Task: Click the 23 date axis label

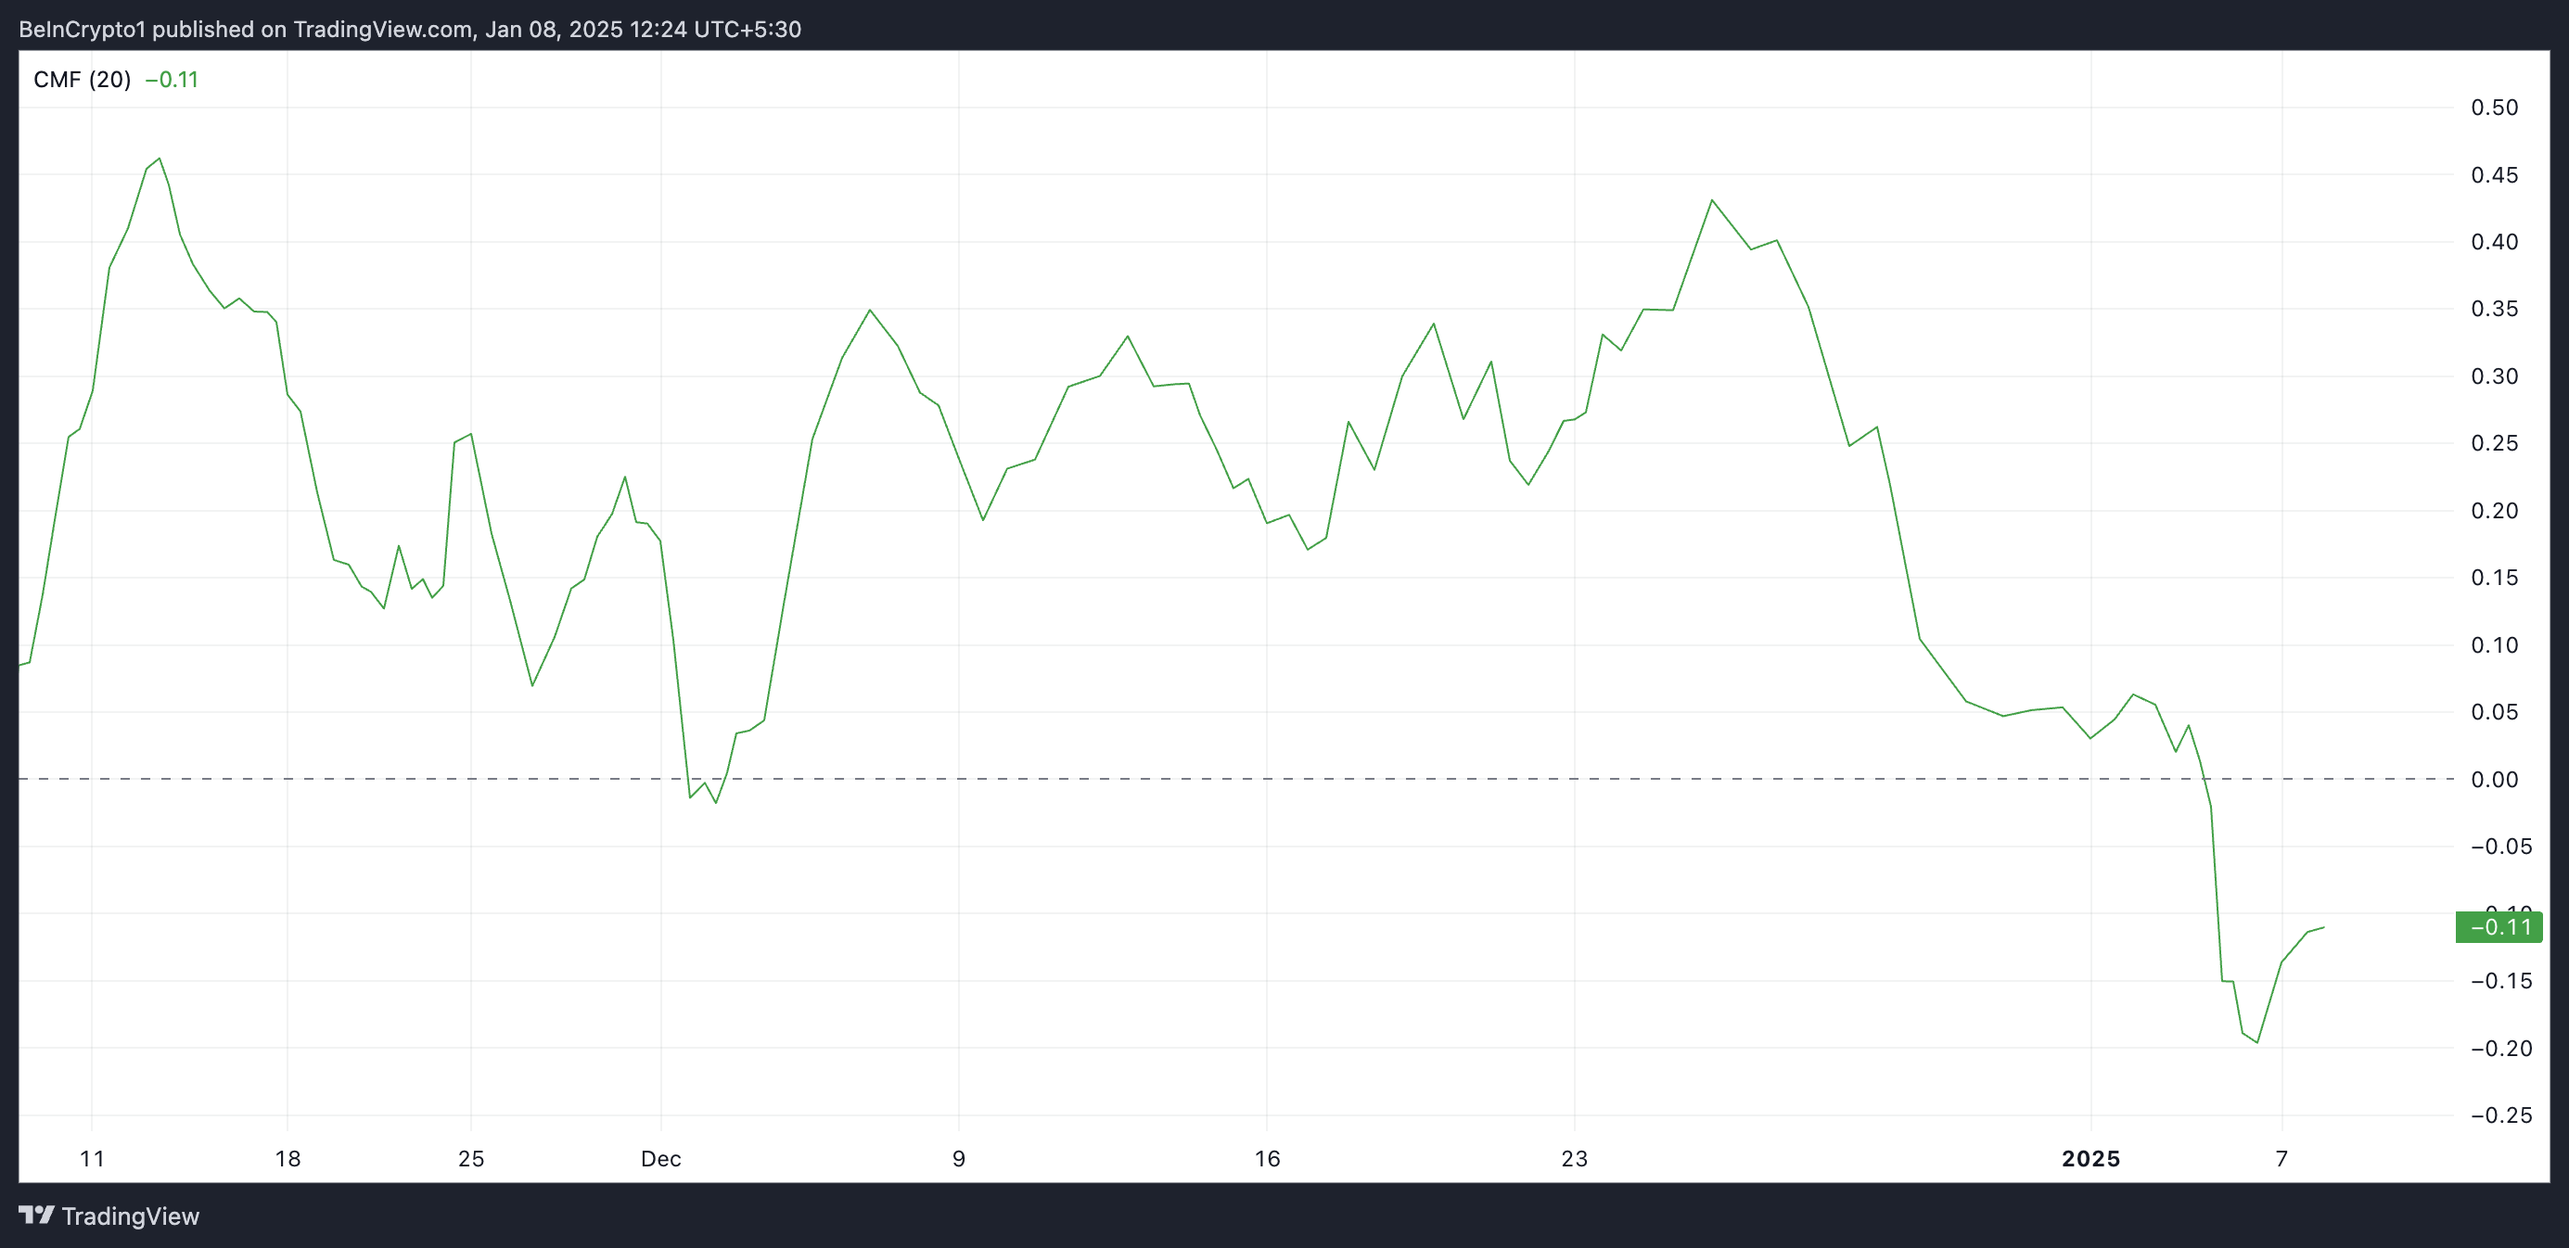Action: 1574,1158
